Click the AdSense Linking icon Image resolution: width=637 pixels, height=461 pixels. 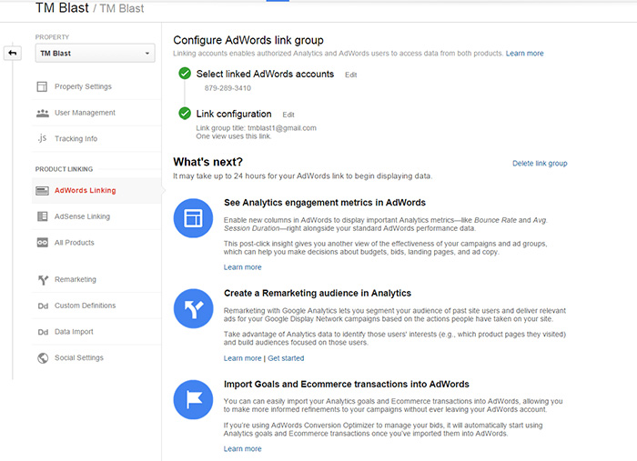coord(42,216)
